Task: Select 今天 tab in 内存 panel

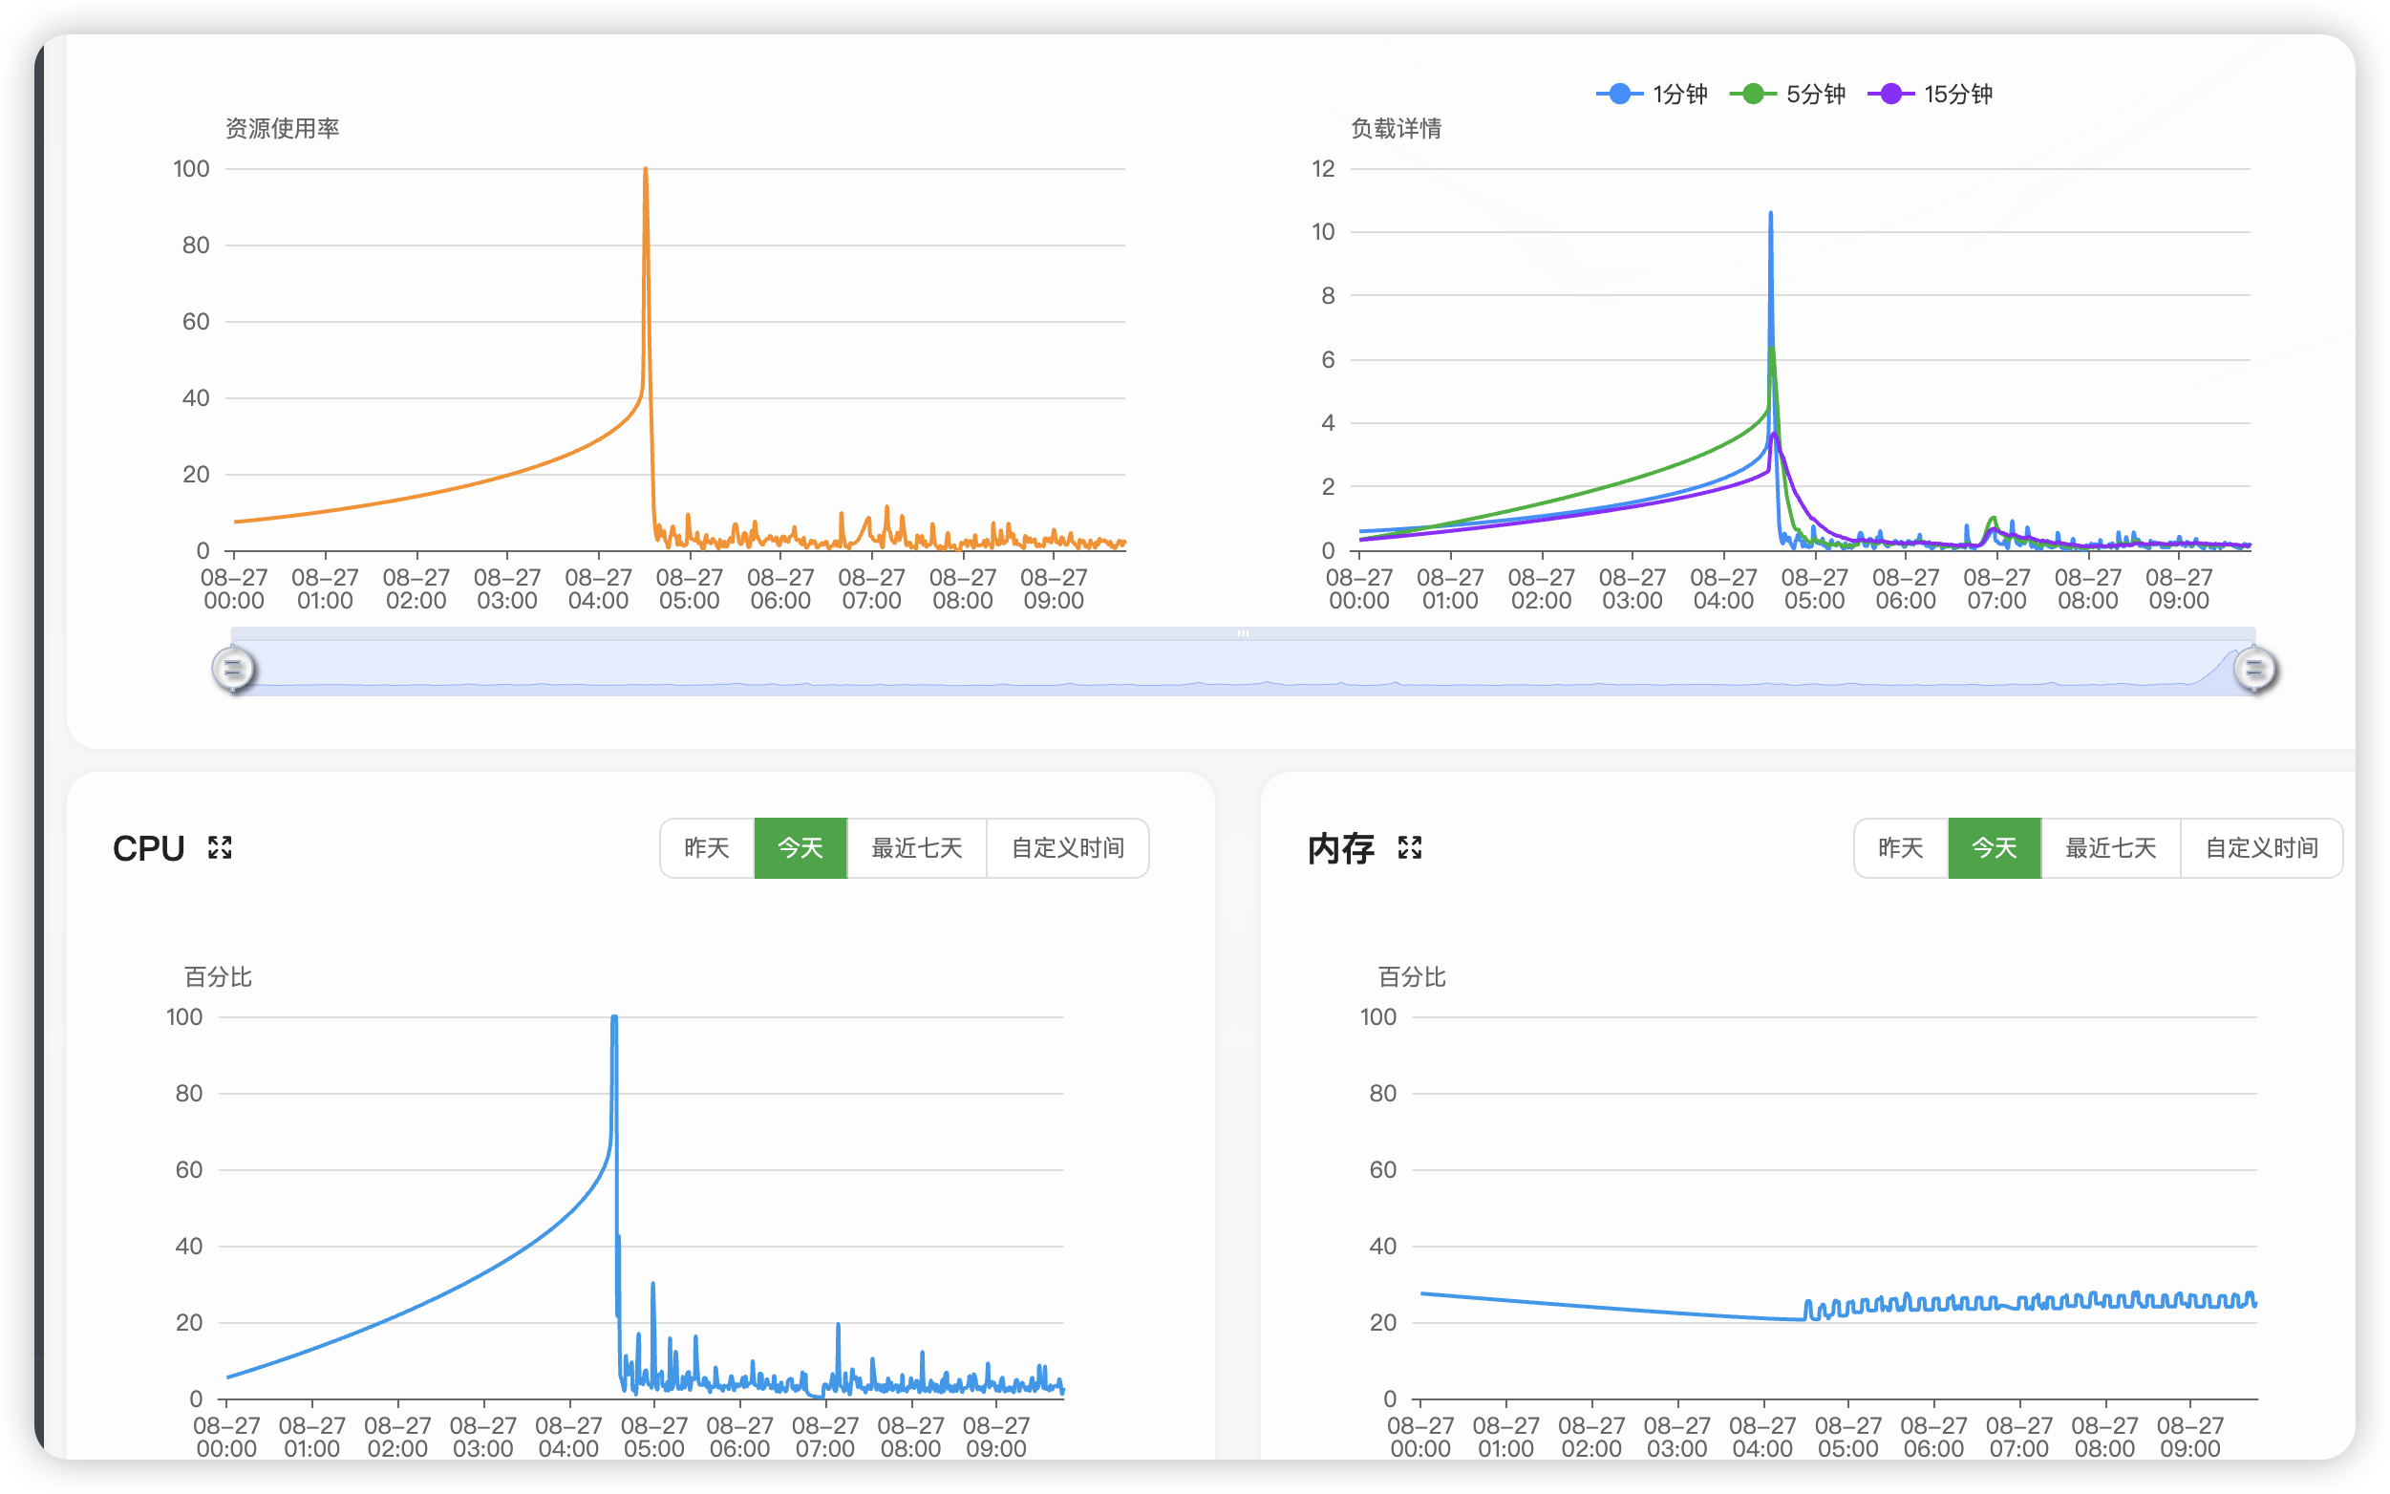Action: [1994, 848]
